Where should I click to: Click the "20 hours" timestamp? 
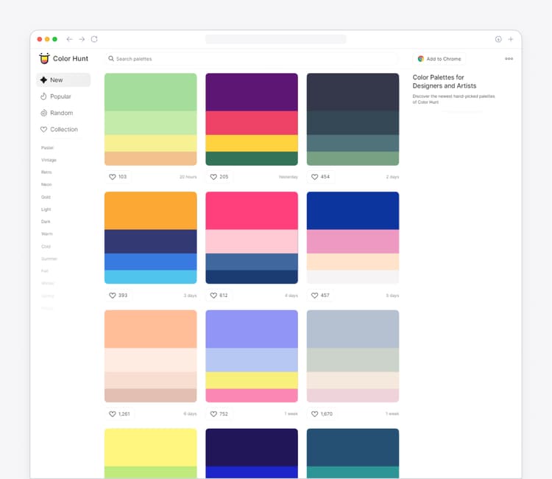point(188,177)
